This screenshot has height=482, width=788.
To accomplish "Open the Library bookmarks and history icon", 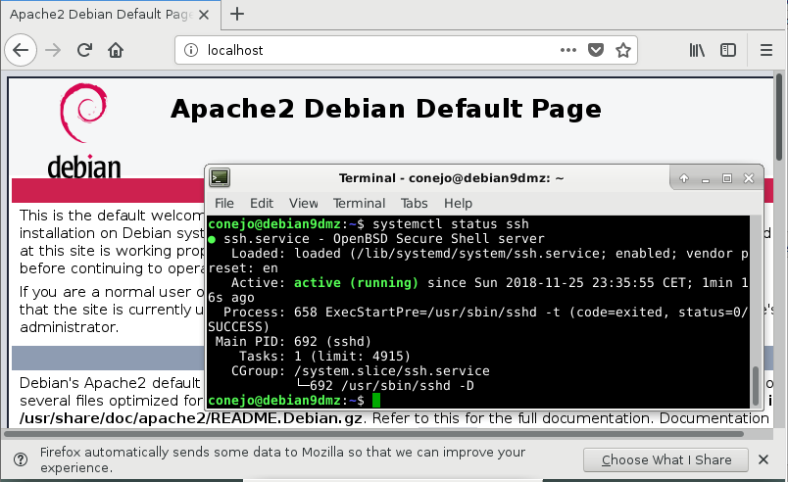I will click(697, 50).
